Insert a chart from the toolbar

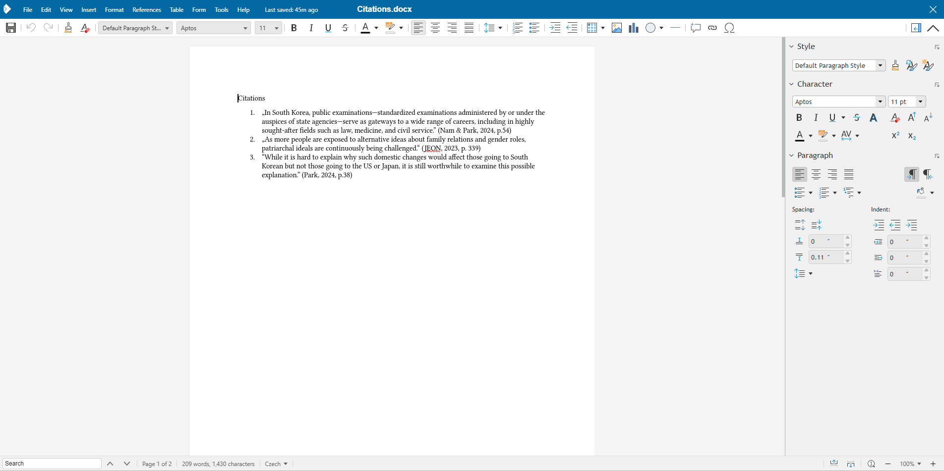tap(633, 28)
